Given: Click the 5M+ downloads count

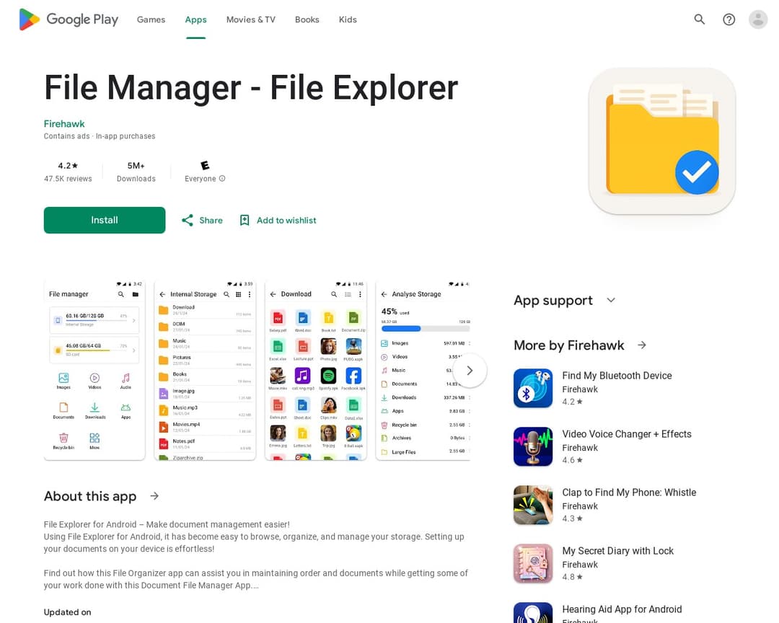Looking at the screenshot, I should [136, 165].
